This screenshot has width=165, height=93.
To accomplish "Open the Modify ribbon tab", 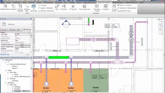I will coord(141,3).
